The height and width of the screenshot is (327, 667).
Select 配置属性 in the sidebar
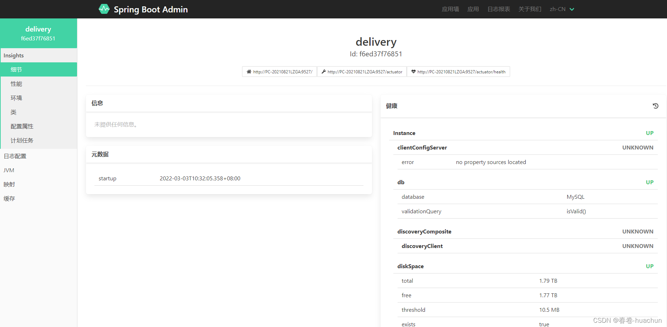(39, 126)
